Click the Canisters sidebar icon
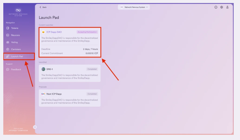 (8, 49)
